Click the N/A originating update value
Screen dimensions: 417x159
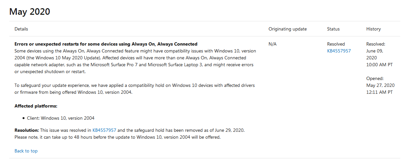272,44
